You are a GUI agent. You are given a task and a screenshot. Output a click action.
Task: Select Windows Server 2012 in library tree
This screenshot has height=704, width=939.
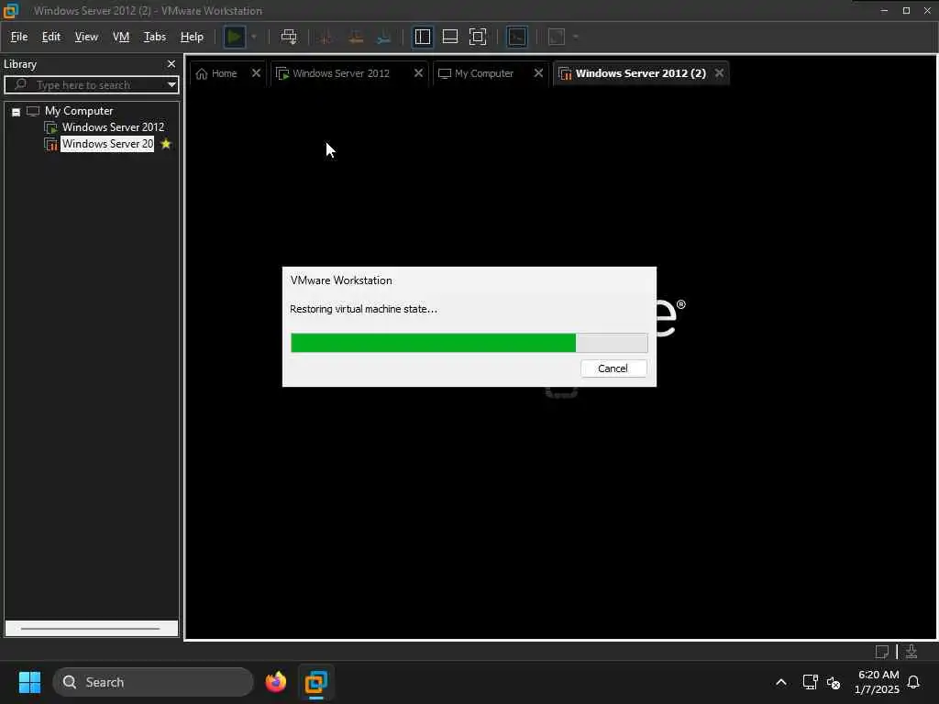[x=113, y=126]
